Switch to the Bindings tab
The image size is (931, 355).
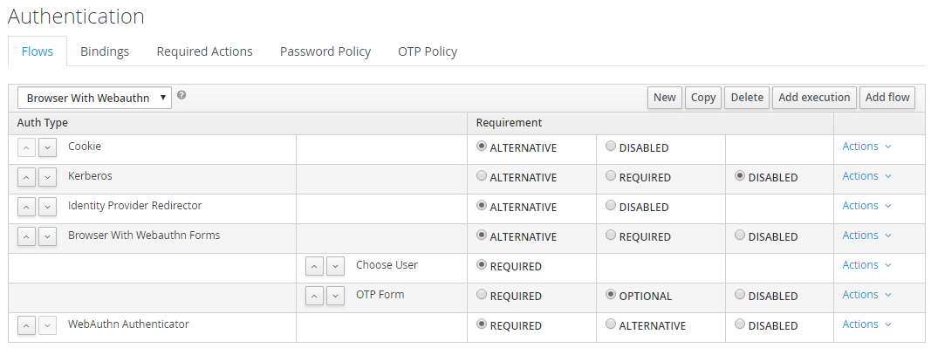(x=105, y=51)
